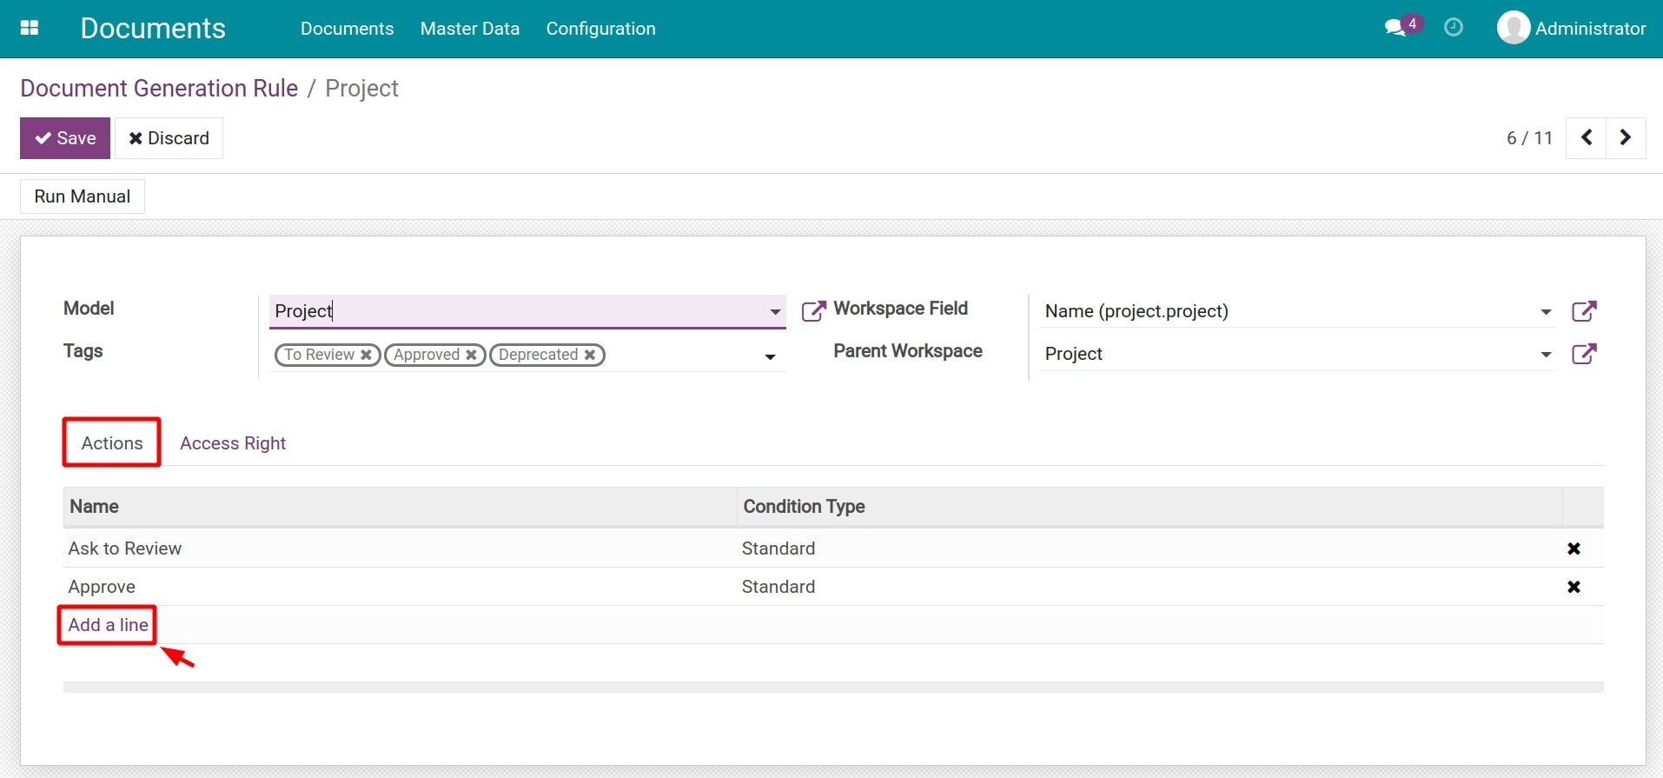
Task: Delete the Ask to Review action row
Action: pyautogui.click(x=1573, y=549)
